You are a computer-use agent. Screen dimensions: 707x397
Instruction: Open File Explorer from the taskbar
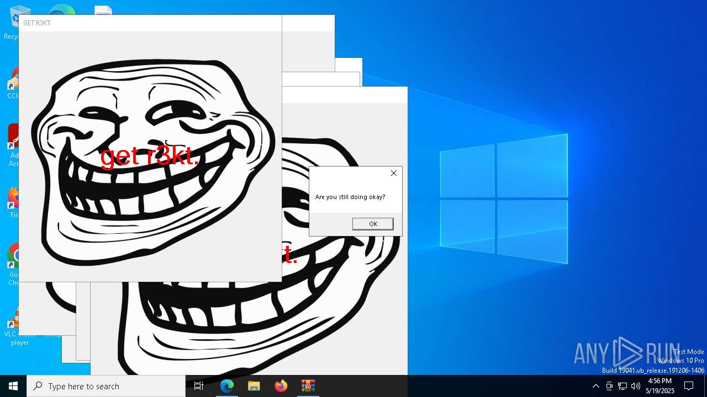pos(254,386)
